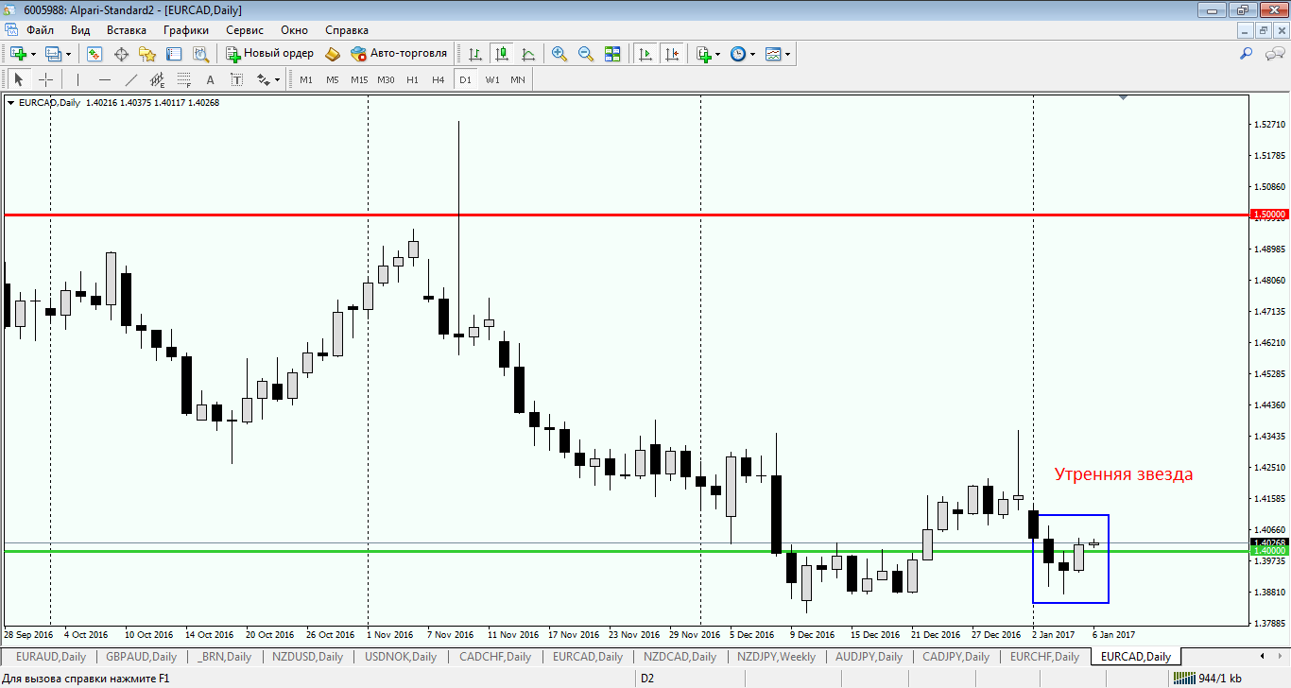This screenshot has height=688, width=1291.
Task: Toggle candlestick chart display mode
Action: (x=501, y=54)
